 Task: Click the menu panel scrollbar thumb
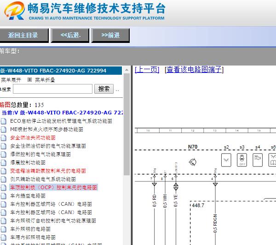tap(126, 125)
